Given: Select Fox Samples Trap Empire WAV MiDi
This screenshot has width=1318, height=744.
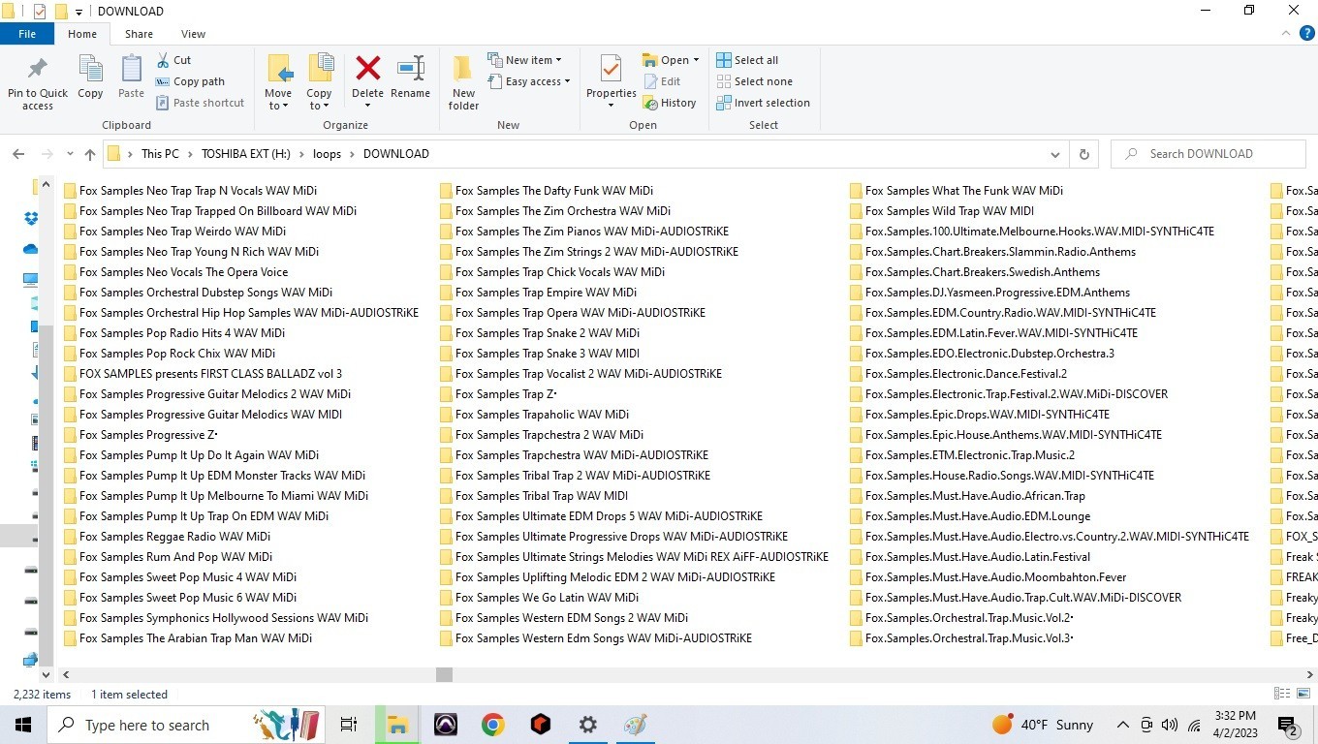Looking at the screenshot, I should [538, 293].
